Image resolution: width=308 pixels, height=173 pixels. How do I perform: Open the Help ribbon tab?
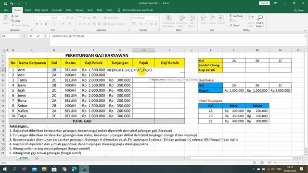(100, 10)
